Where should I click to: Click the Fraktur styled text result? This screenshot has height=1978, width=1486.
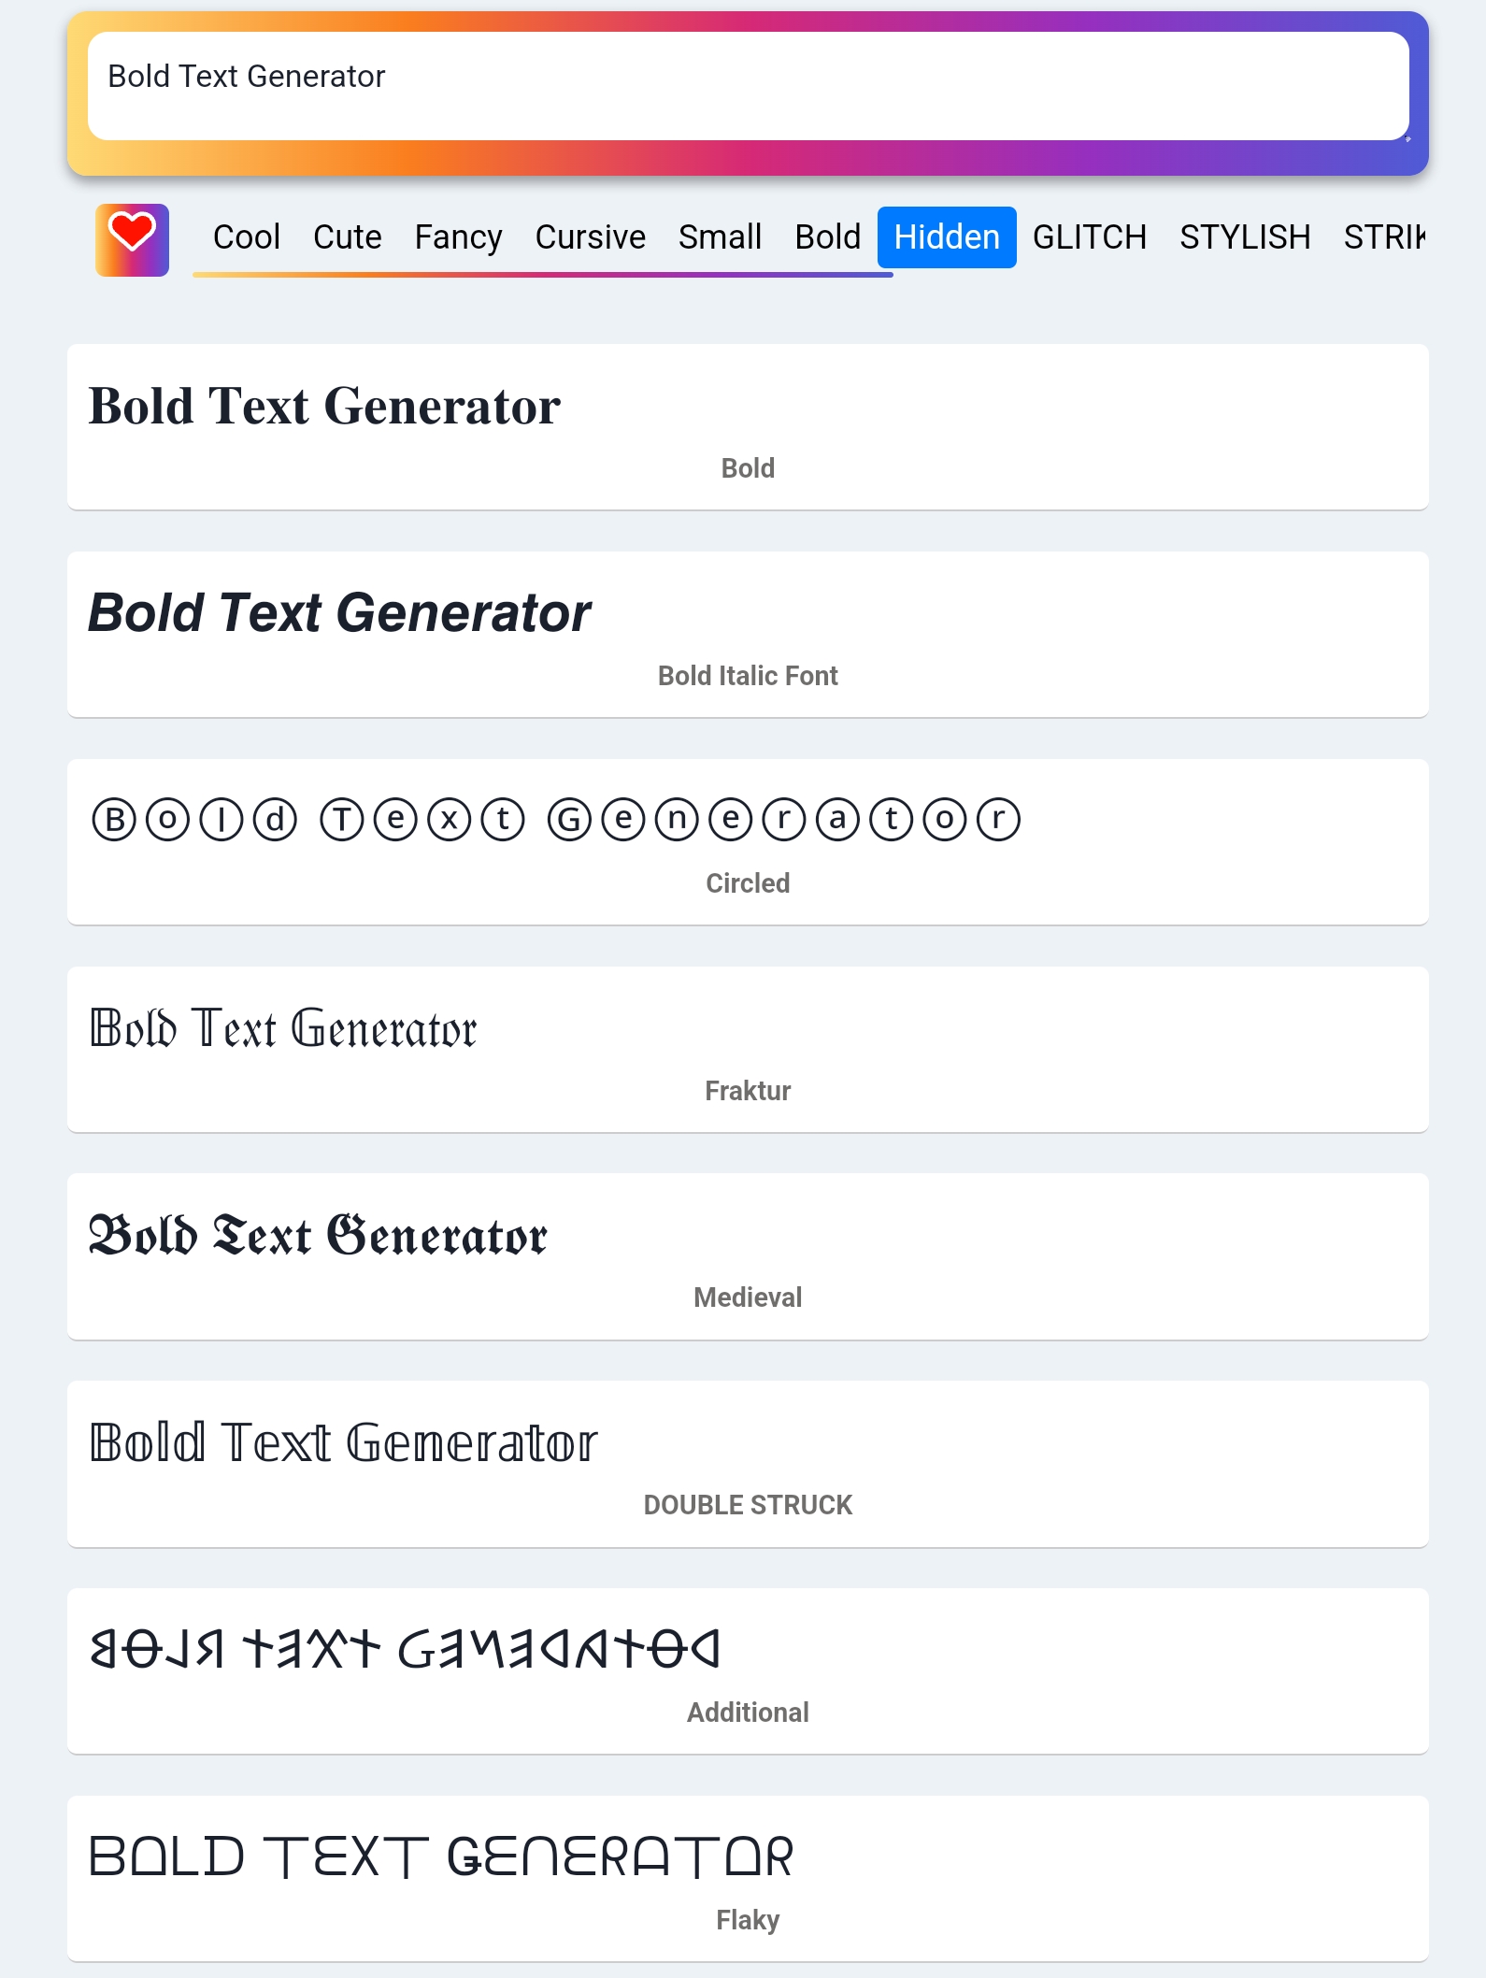(x=283, y=1028)
